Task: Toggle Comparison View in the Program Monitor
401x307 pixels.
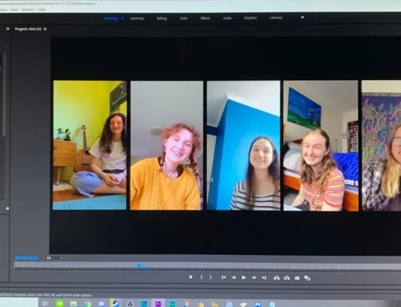Action: pos(307,278)
